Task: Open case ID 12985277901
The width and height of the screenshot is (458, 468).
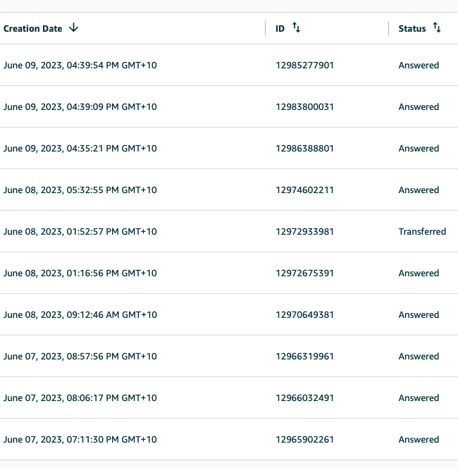Action: tap(304, 65)
